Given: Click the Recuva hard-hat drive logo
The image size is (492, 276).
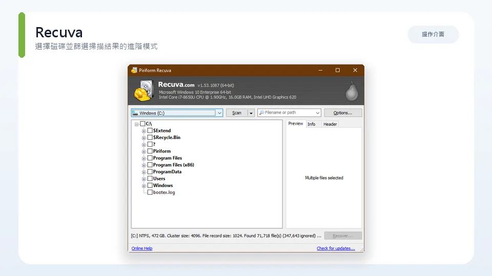Looking at the screenshot, I should point(143,91).
